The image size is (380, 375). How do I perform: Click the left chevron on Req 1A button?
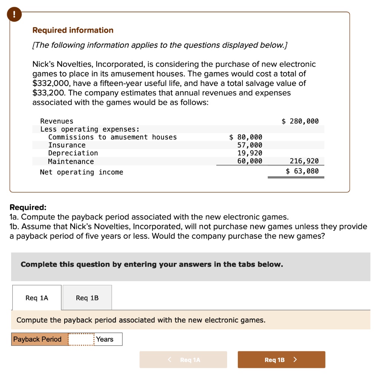(x=170, y=359)
